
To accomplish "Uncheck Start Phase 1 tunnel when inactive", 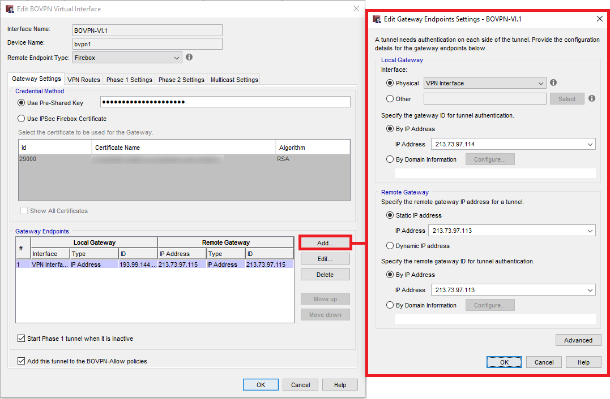I will point(22,339).
